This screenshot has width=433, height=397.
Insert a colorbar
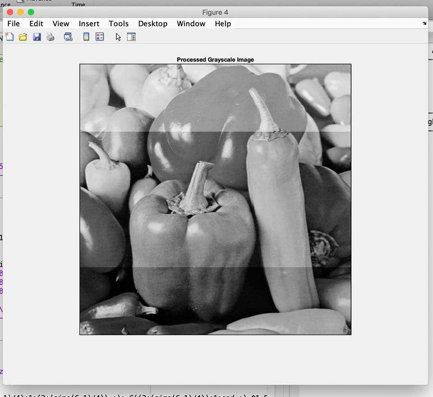[x=86, y=37]
